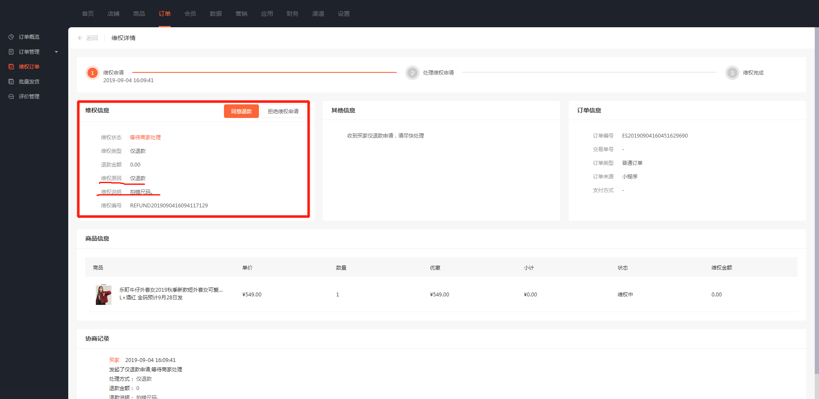
Task: Expand the 订单管理 dropdown arrow
Action: pyautogui.click(x=56, y=52)
